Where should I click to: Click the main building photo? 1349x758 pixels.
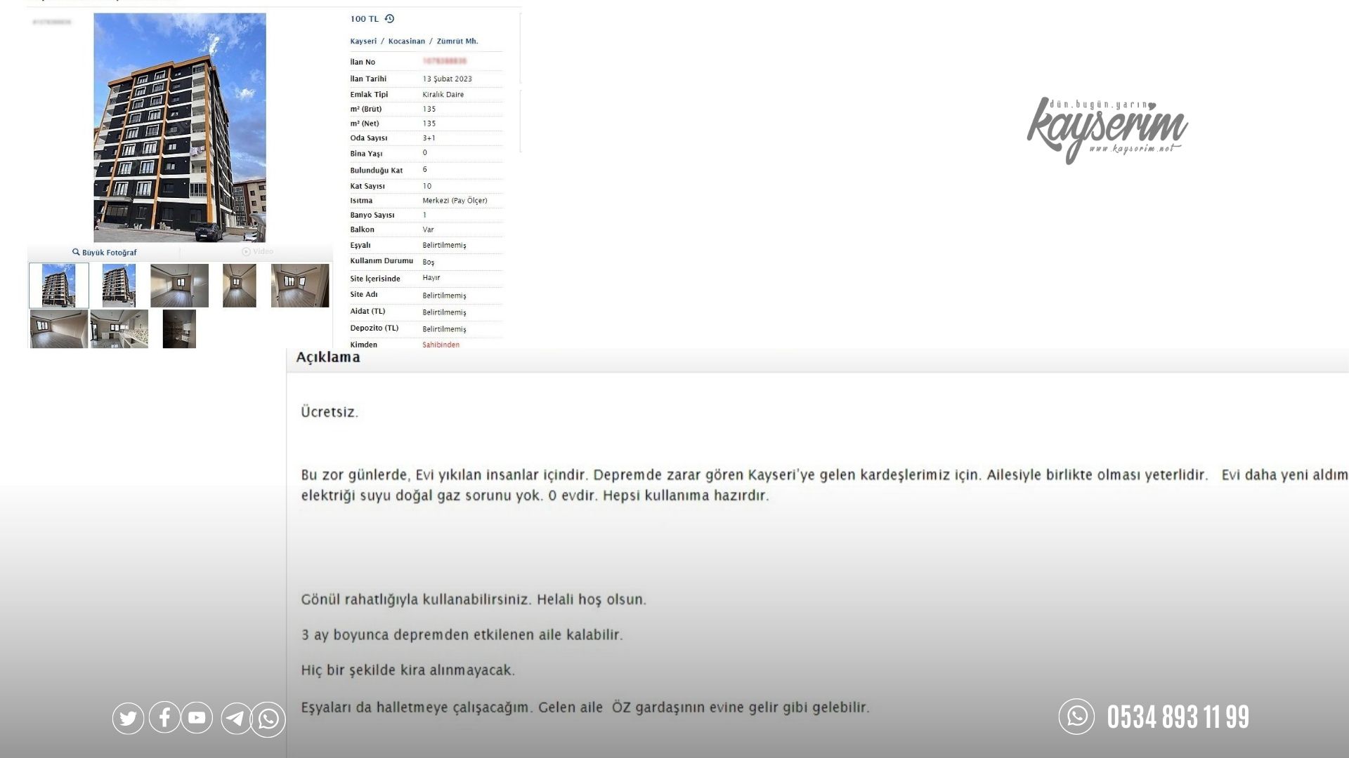(180, 128)
